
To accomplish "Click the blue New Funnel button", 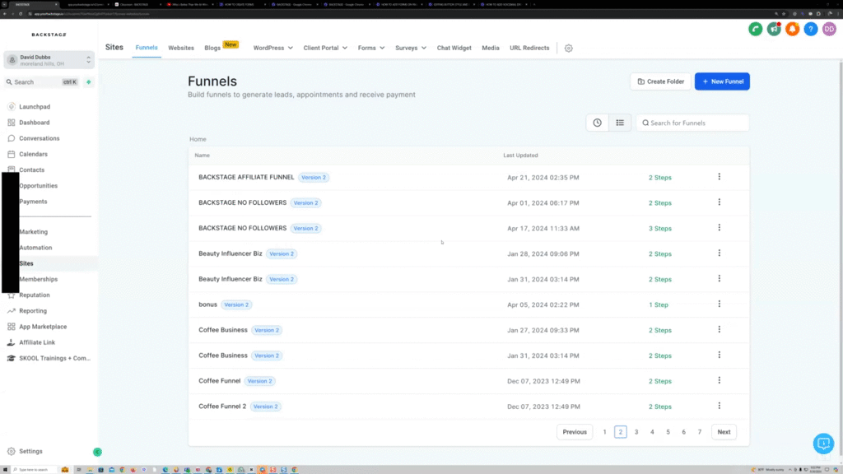I will tap(722, 81).
